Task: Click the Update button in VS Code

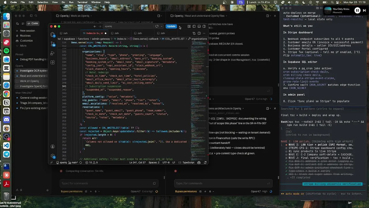Action: coord(171,26)
